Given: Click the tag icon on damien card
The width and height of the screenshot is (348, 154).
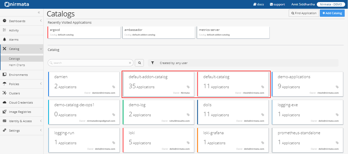Looking at the screenshot, I should point(114,87).
